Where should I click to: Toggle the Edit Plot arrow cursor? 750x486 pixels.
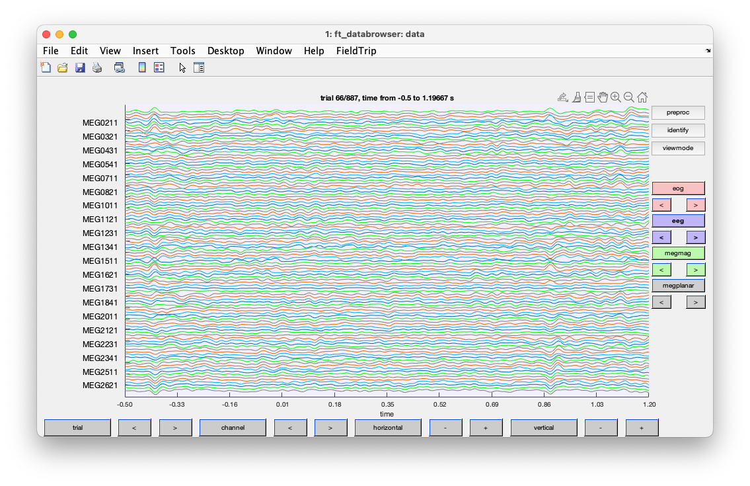click(x=182, y=67)
